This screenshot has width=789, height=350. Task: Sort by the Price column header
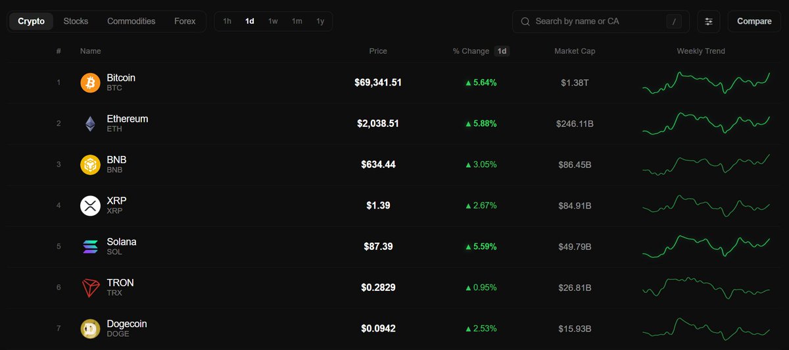click(378, 51)
